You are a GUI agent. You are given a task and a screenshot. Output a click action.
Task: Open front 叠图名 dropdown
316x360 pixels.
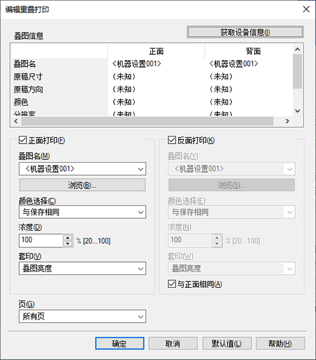(82, 169)
